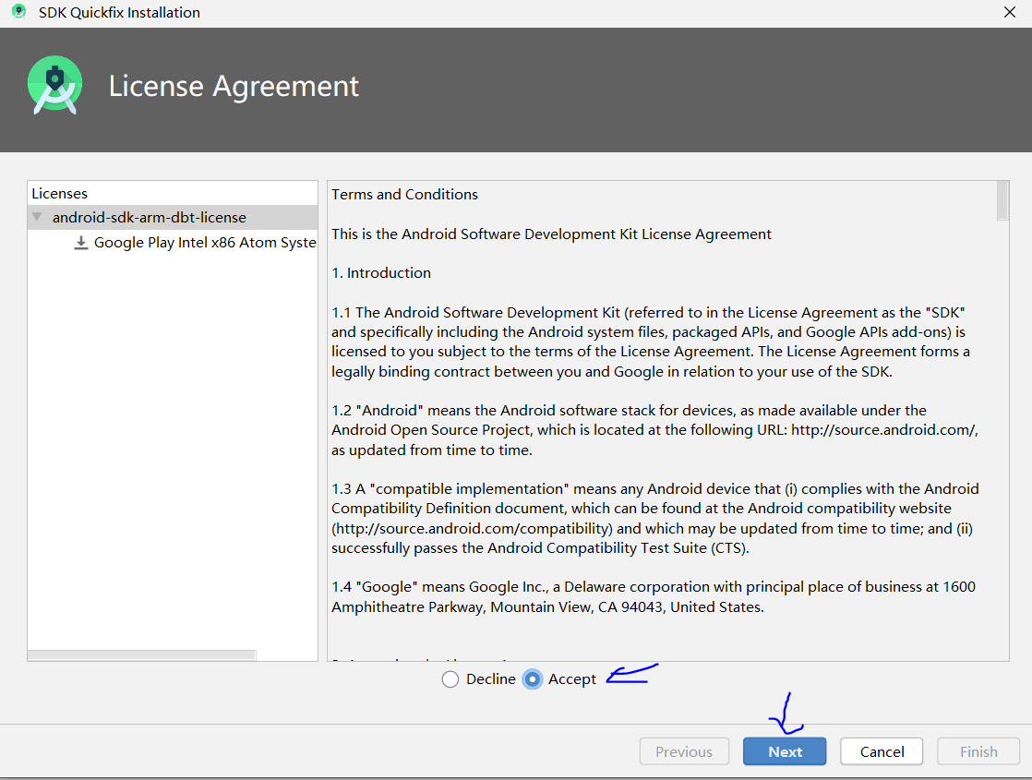Click the Next button
The height and width of the screenshot is (780, 1032).
tap(785, 751)
